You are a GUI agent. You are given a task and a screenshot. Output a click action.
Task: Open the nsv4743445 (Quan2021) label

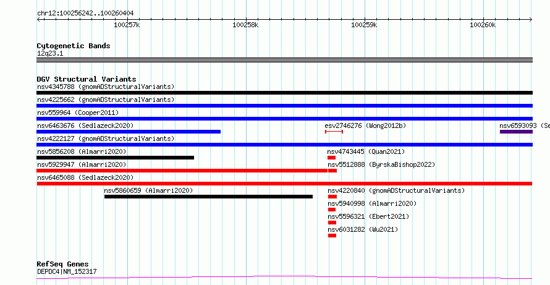tap(366, 151)
